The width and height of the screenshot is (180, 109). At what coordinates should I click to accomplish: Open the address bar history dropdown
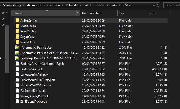click(x=154, y=5)
